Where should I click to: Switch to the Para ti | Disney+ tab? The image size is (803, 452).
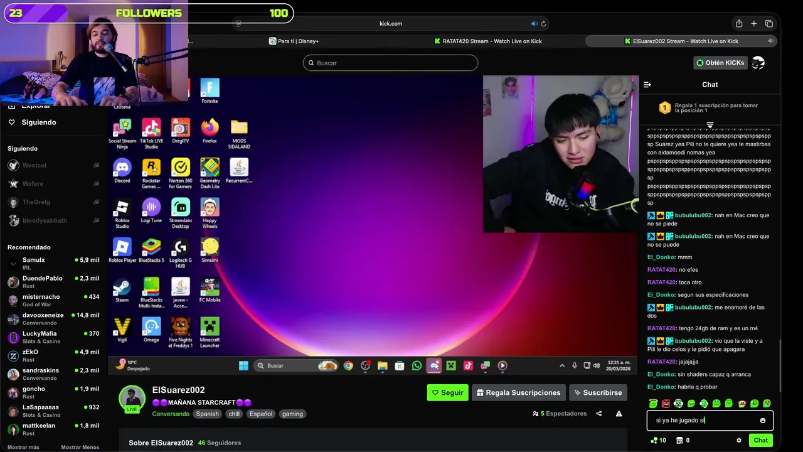point(293,41)
